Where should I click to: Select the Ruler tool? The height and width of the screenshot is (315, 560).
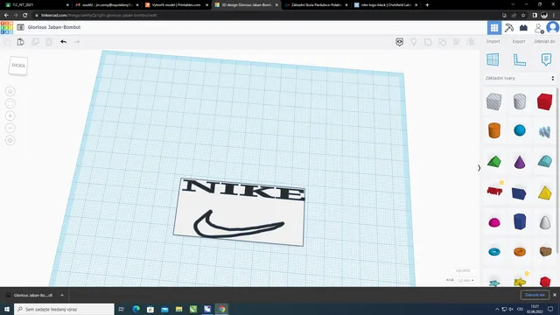(x=519, y=59)
